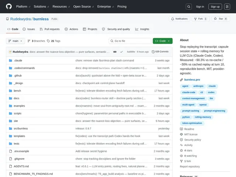Click the search magnifier icon in header
The height and width of the screenshot is (177, 236).
189,7
